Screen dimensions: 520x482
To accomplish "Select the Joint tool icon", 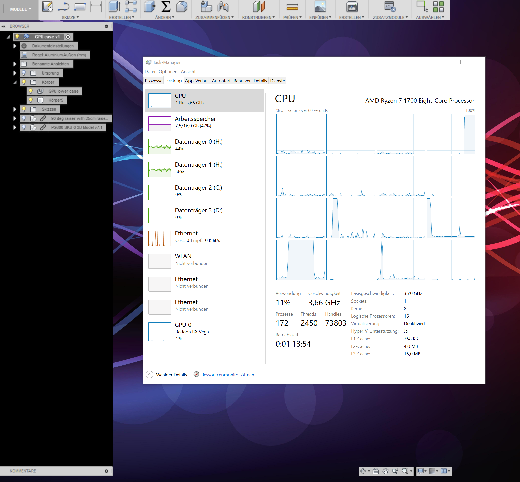I will (223, 7).
